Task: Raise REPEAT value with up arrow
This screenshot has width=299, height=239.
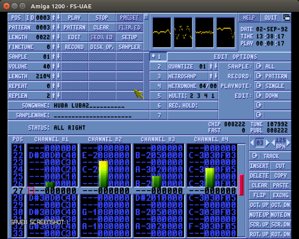Action: (53, 86)
